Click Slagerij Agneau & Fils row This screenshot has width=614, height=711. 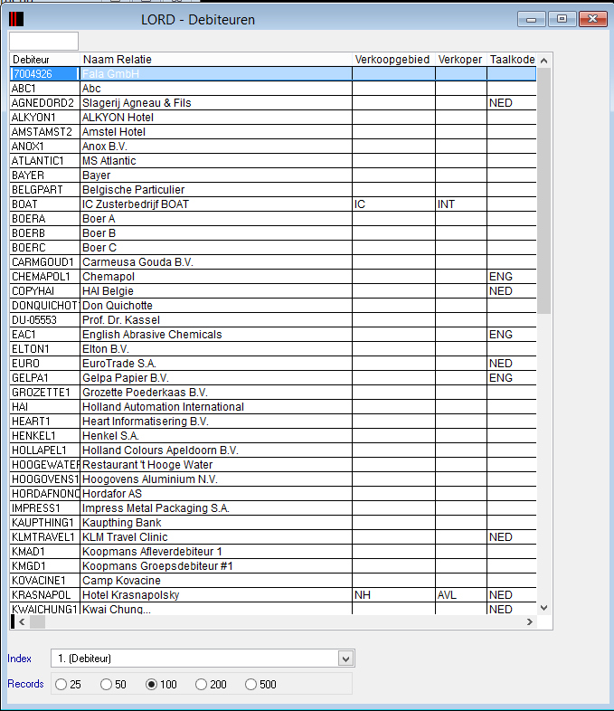coord(273,103)
